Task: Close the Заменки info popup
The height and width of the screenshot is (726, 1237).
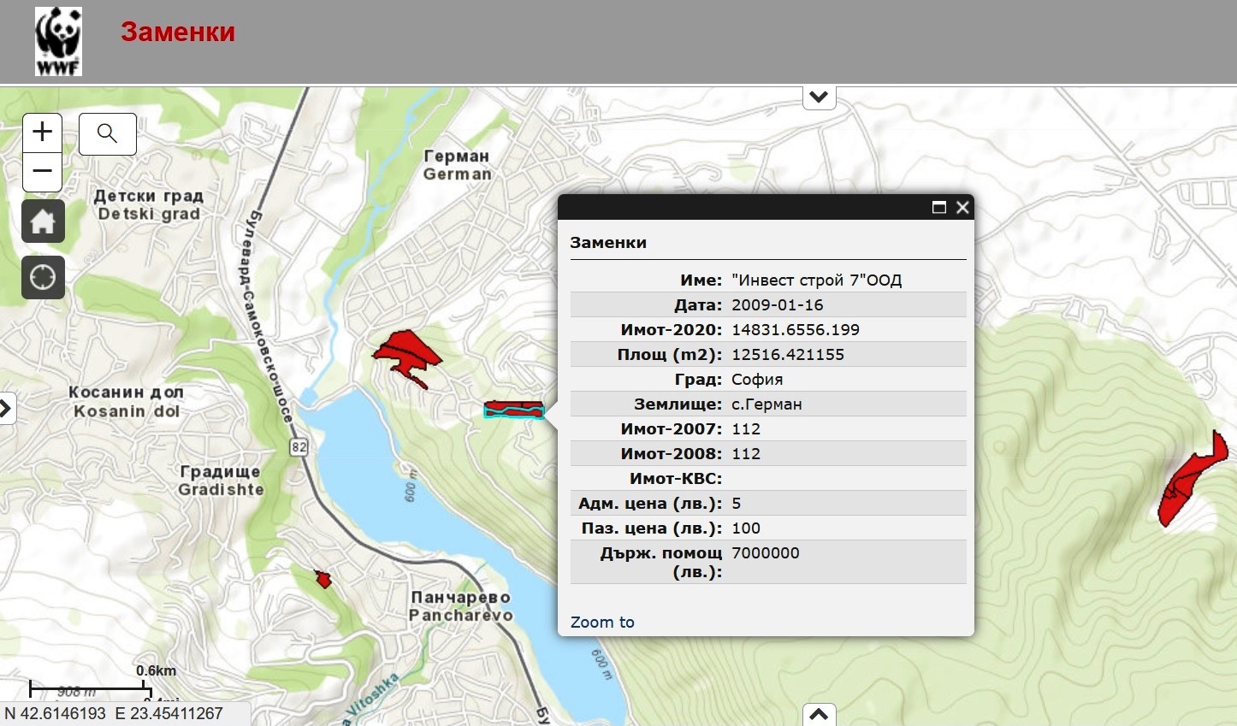Action: (962, 208)
